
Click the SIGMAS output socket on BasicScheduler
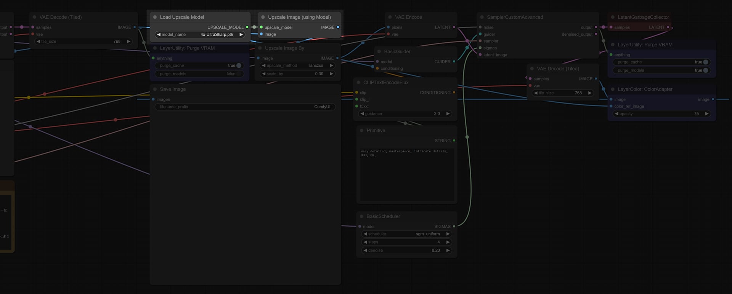(454, 226)
